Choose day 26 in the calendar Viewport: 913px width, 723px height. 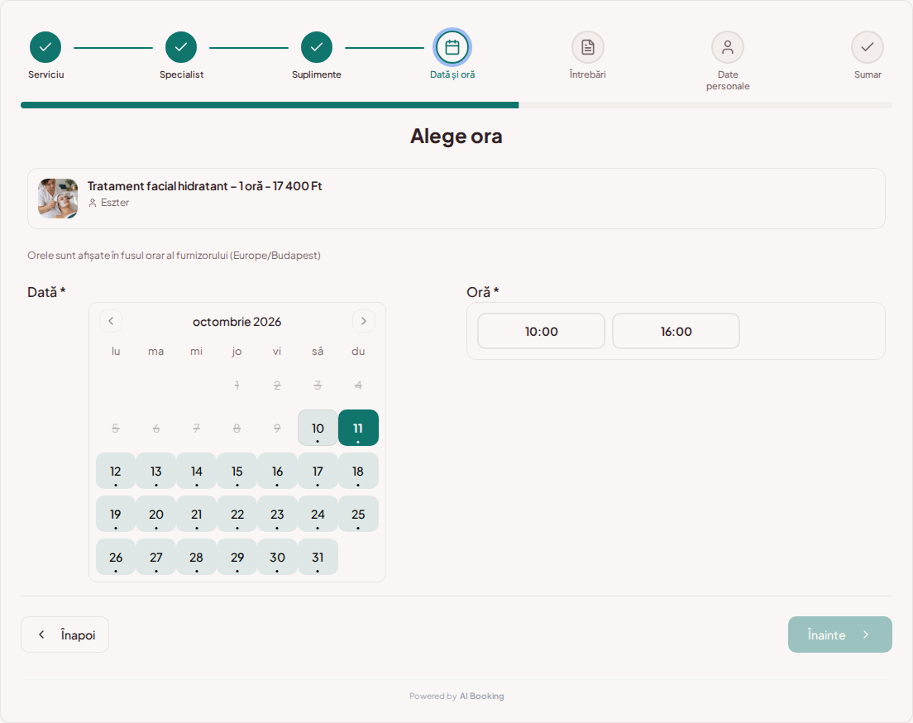point(116,558)
